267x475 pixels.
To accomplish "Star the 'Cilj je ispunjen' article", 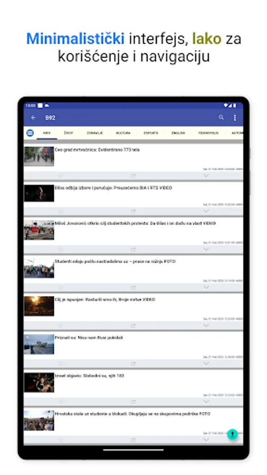I will pos(60,325).
